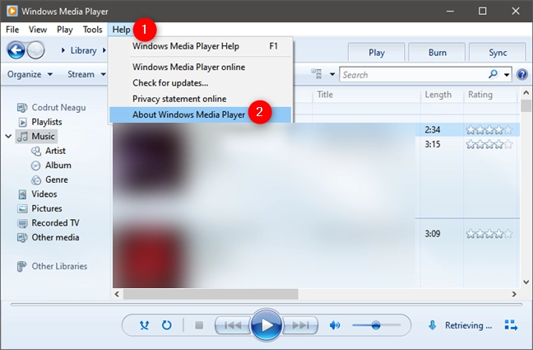533x350 pixels.
Task: Sort by the Rating column header
Action: pyautogui.click(x=490, y=95)
